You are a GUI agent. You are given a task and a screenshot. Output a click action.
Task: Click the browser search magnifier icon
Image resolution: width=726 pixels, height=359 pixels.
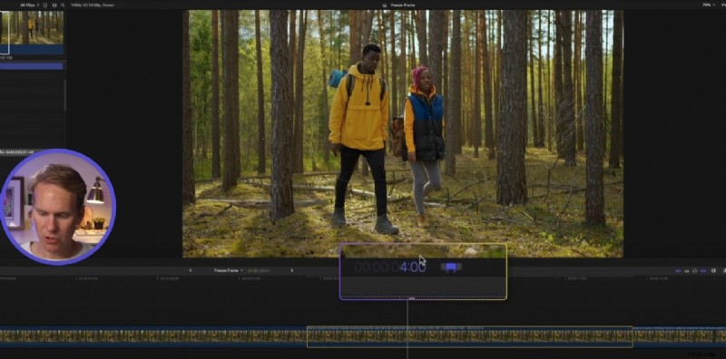[x=62, y=5]
